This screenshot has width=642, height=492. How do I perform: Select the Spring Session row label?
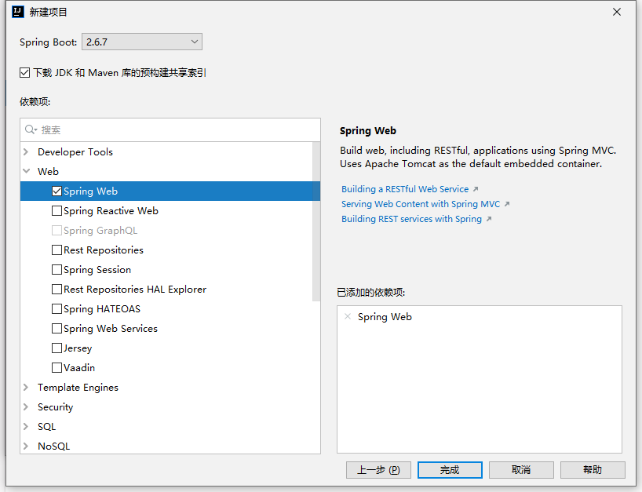point(97,270)
